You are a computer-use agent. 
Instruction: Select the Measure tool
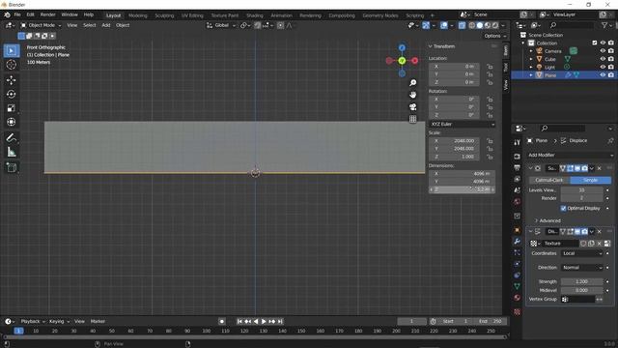coord(11,152)
